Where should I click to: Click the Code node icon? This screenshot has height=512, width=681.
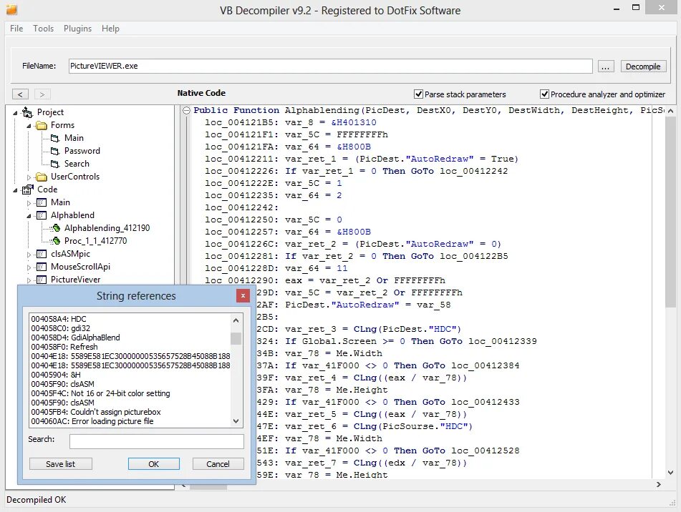point(28,189)
